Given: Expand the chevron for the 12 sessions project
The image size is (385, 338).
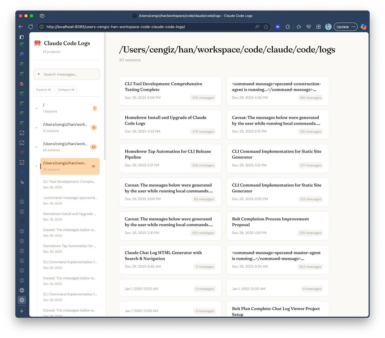Looking at the screenshot, I should click(x=36, y=128).
